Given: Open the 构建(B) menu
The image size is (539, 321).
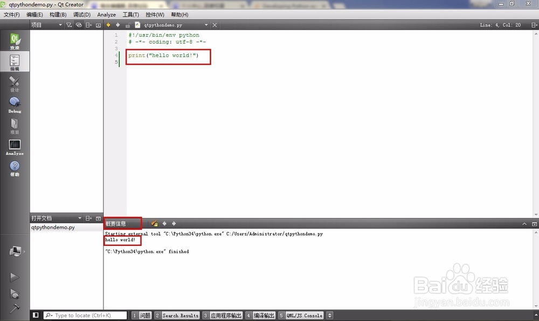Looking at the screenshot, I should coord(58,15).
